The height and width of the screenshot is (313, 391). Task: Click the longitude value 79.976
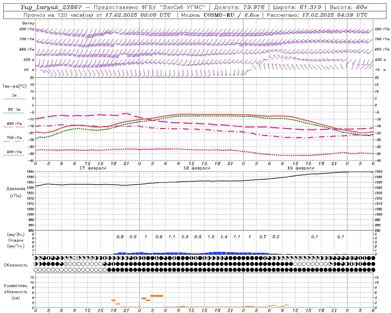pos(254,7)
